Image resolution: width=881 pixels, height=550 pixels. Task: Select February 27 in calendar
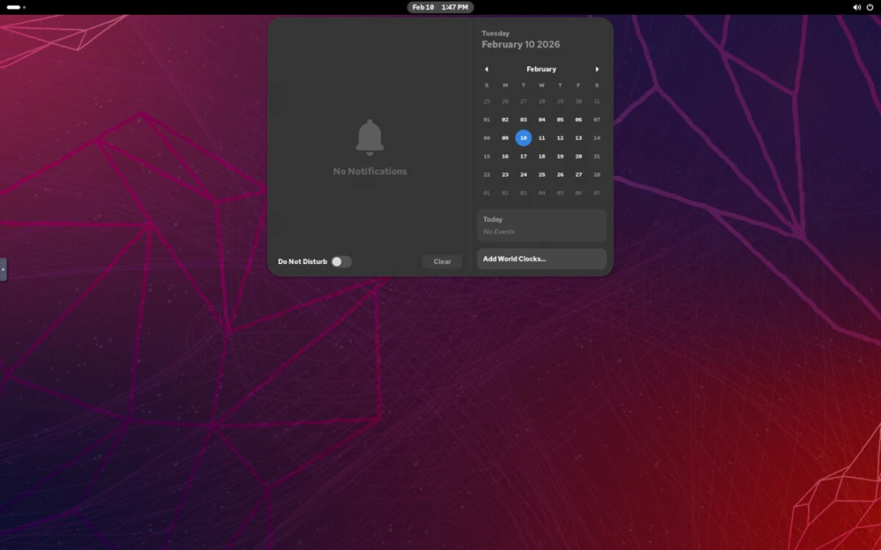[x=578, y=174]
